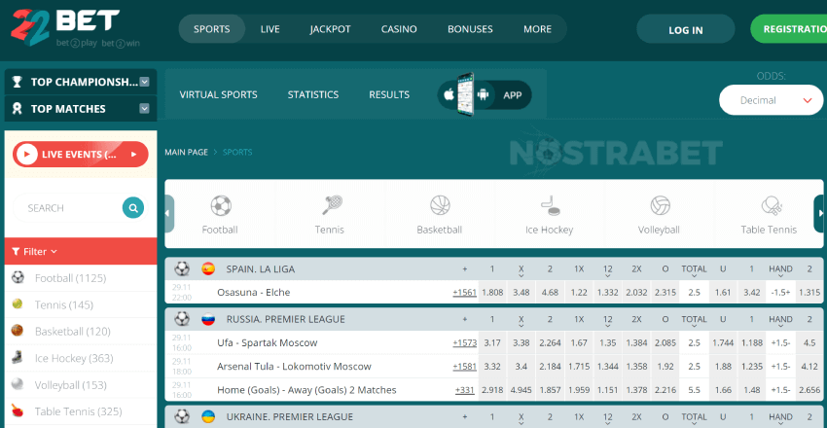Screen dimensions: 827x428
Task: Expand the Top Matches section
Action: (145, 109)
